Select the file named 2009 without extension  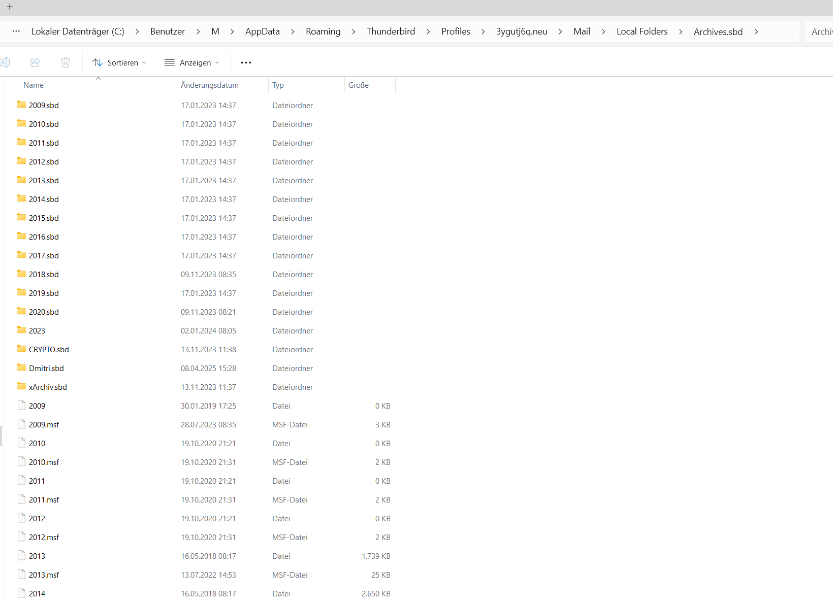37,406
